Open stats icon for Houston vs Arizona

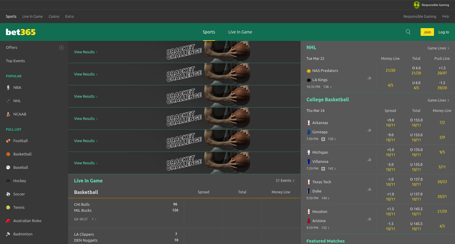[x=369, y=219]
